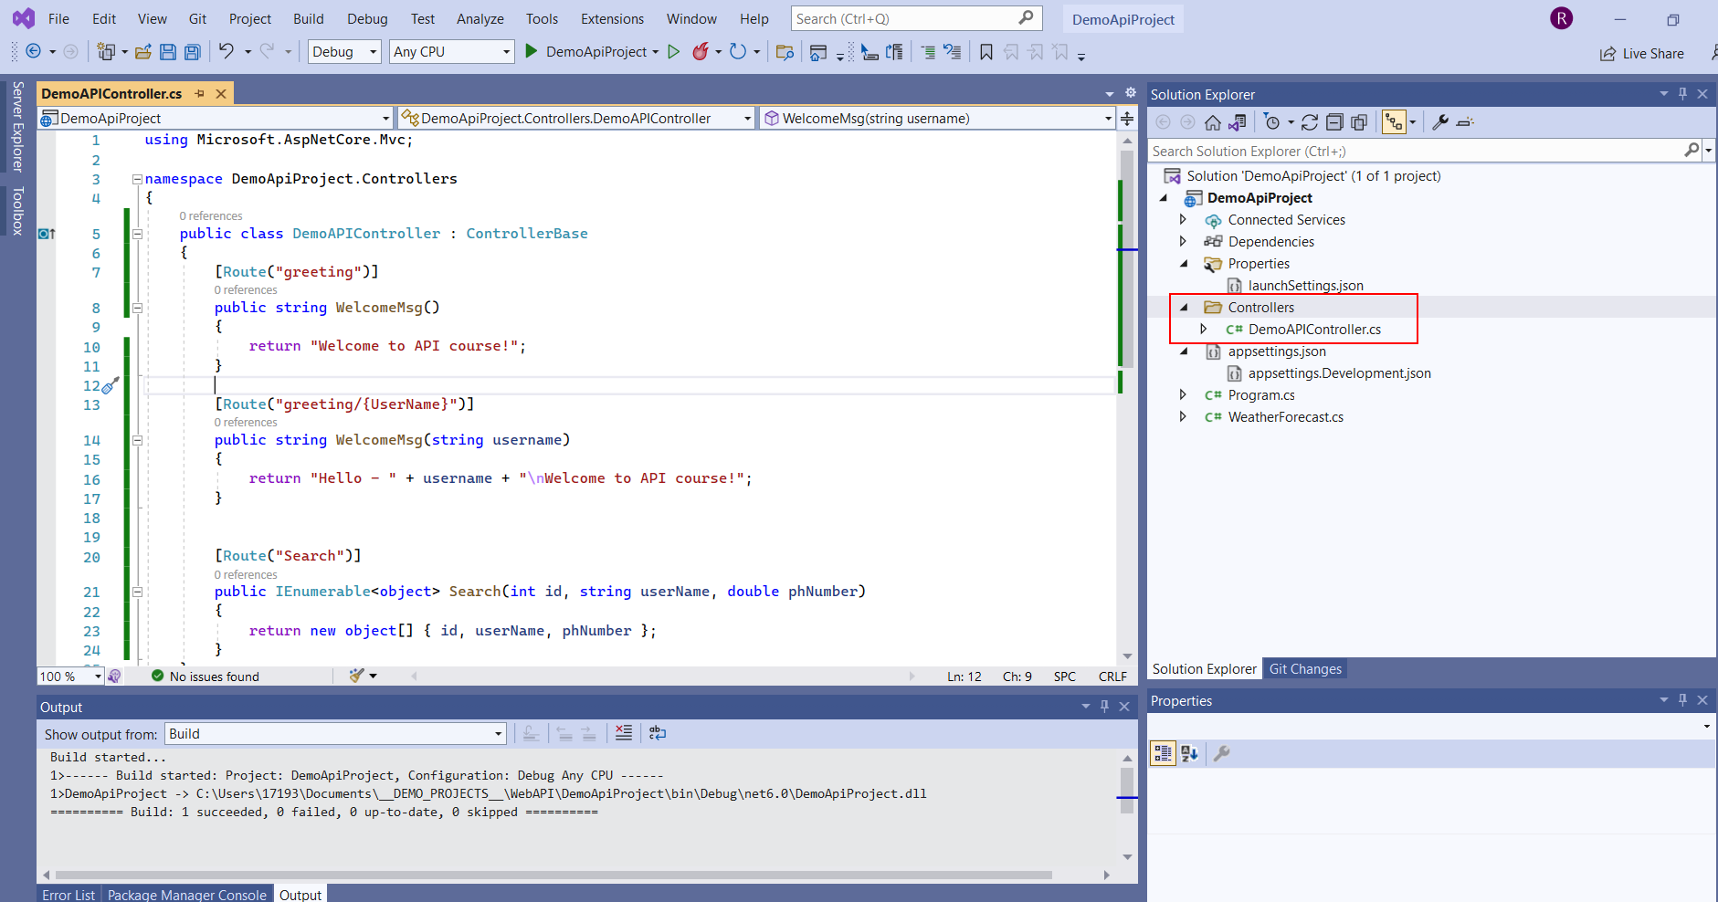The width and height of the screenshot is (1718, 902).
Task: Click the Clear All icon in the Output panel
Action: click(x=624, y=733)
